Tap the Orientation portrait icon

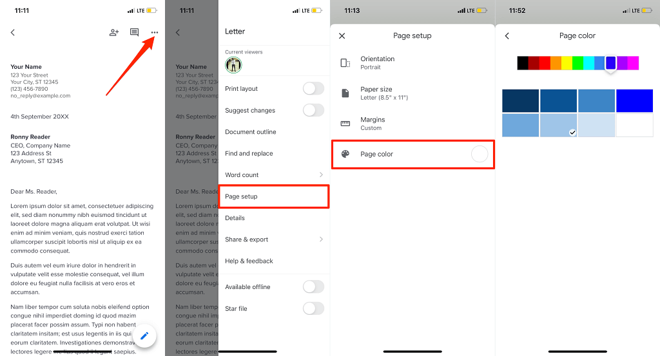point(345,63)
